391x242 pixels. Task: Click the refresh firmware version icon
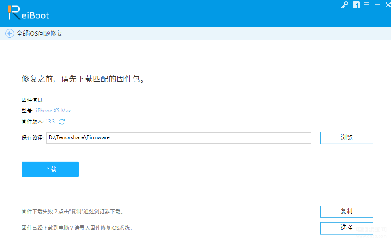(62, 122)
